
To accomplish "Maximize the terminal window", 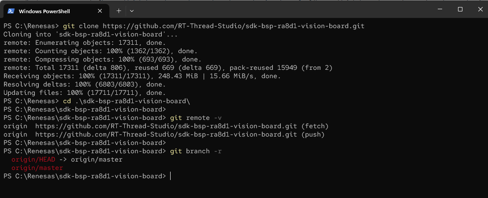I will click(x=460, y=9).
